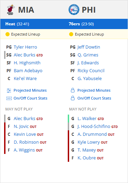Click the MIA team abbreviation header
The width and height of the screenshot is (128, 183).
pos(26,10)
